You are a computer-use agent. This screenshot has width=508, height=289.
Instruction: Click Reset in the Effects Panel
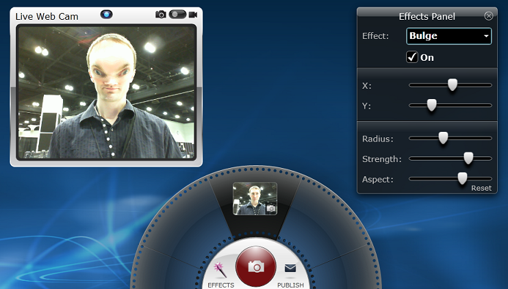tap(481, 188)
